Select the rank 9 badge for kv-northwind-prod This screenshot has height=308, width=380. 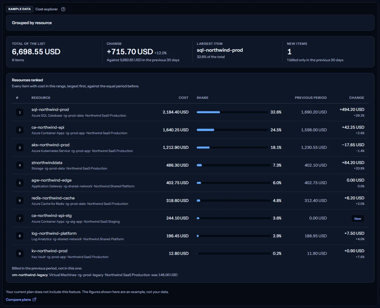click(20, 254)
